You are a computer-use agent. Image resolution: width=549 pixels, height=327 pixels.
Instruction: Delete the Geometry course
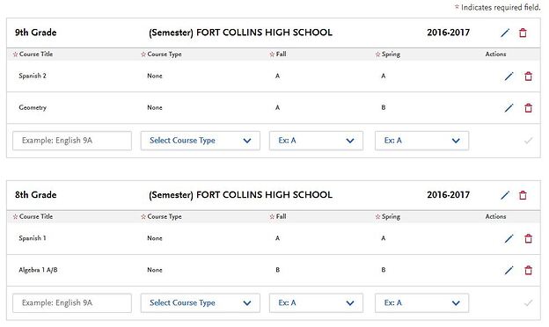529,108
